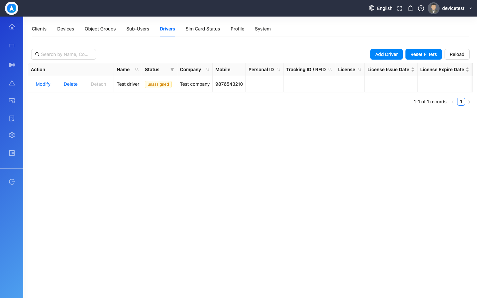Go to next page arrow
Viewport: 477px width, 298px height.
click(469, 102)
